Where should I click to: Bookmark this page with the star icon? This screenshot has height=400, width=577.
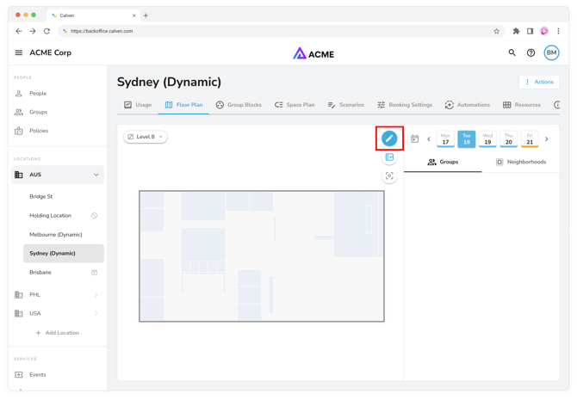click(x=497, y=31)
